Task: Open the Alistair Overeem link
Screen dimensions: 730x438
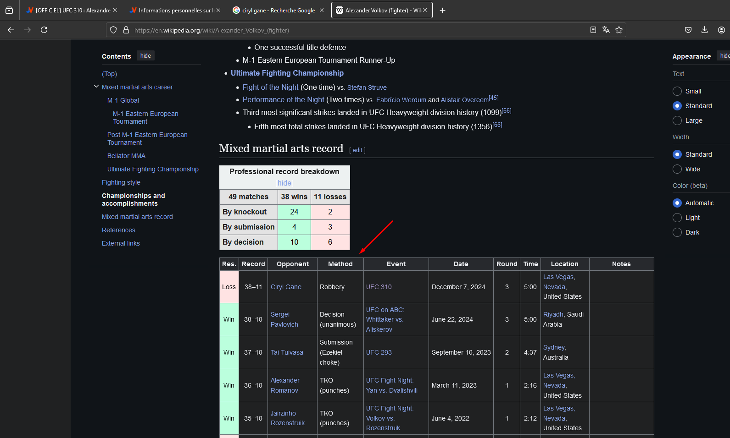Action: 464,100
